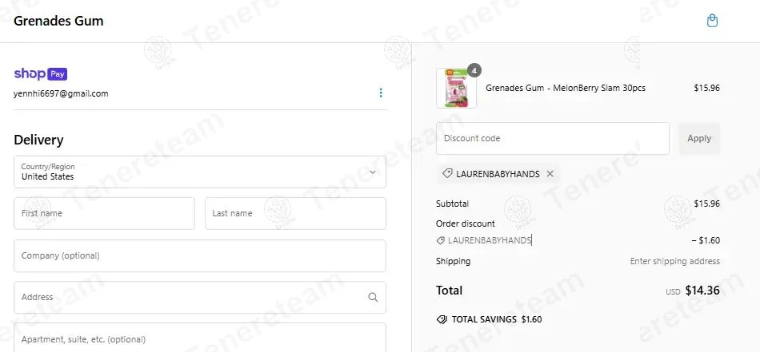760x352 pixels.
Task: Focus the Last name field
Action: (295, 213)
